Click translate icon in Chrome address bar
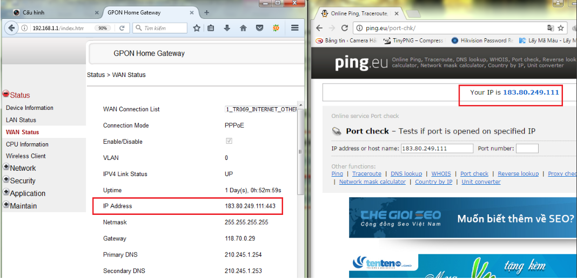 551,28
